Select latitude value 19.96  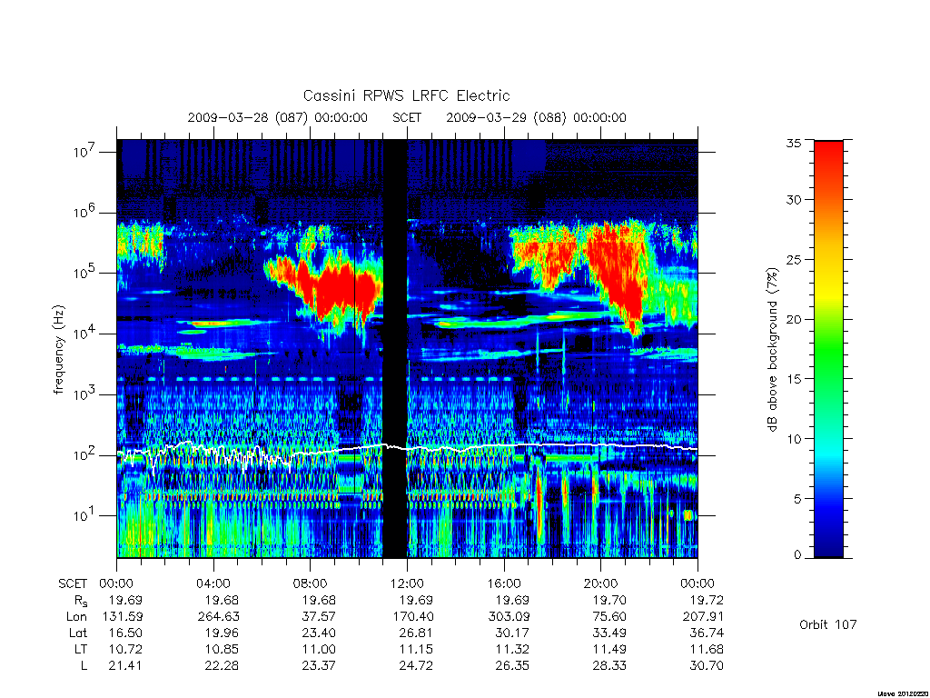[x=222, y=633]
